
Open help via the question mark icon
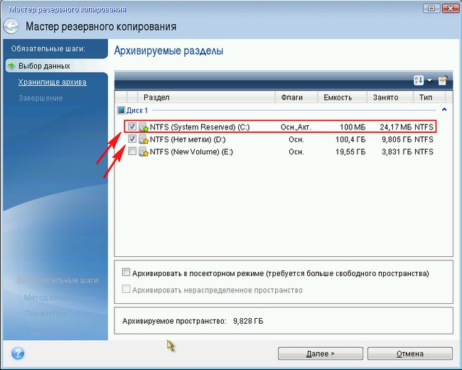18,353
